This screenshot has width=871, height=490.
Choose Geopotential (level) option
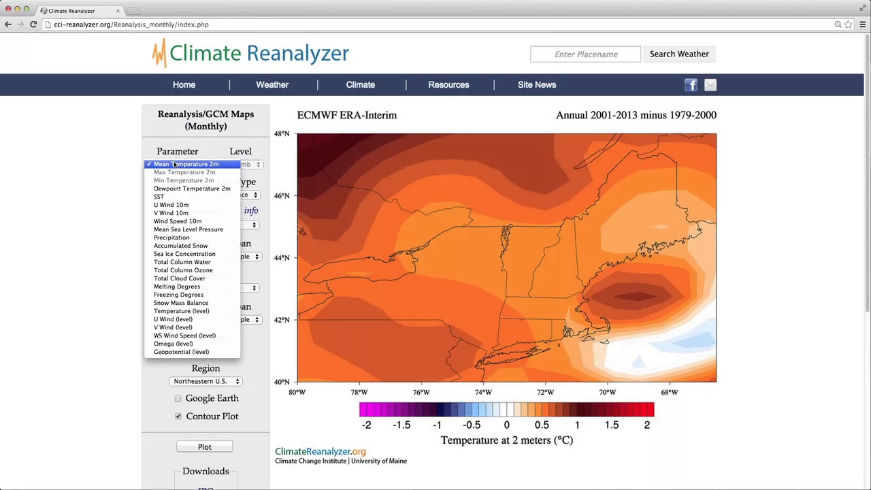(192, 352)
